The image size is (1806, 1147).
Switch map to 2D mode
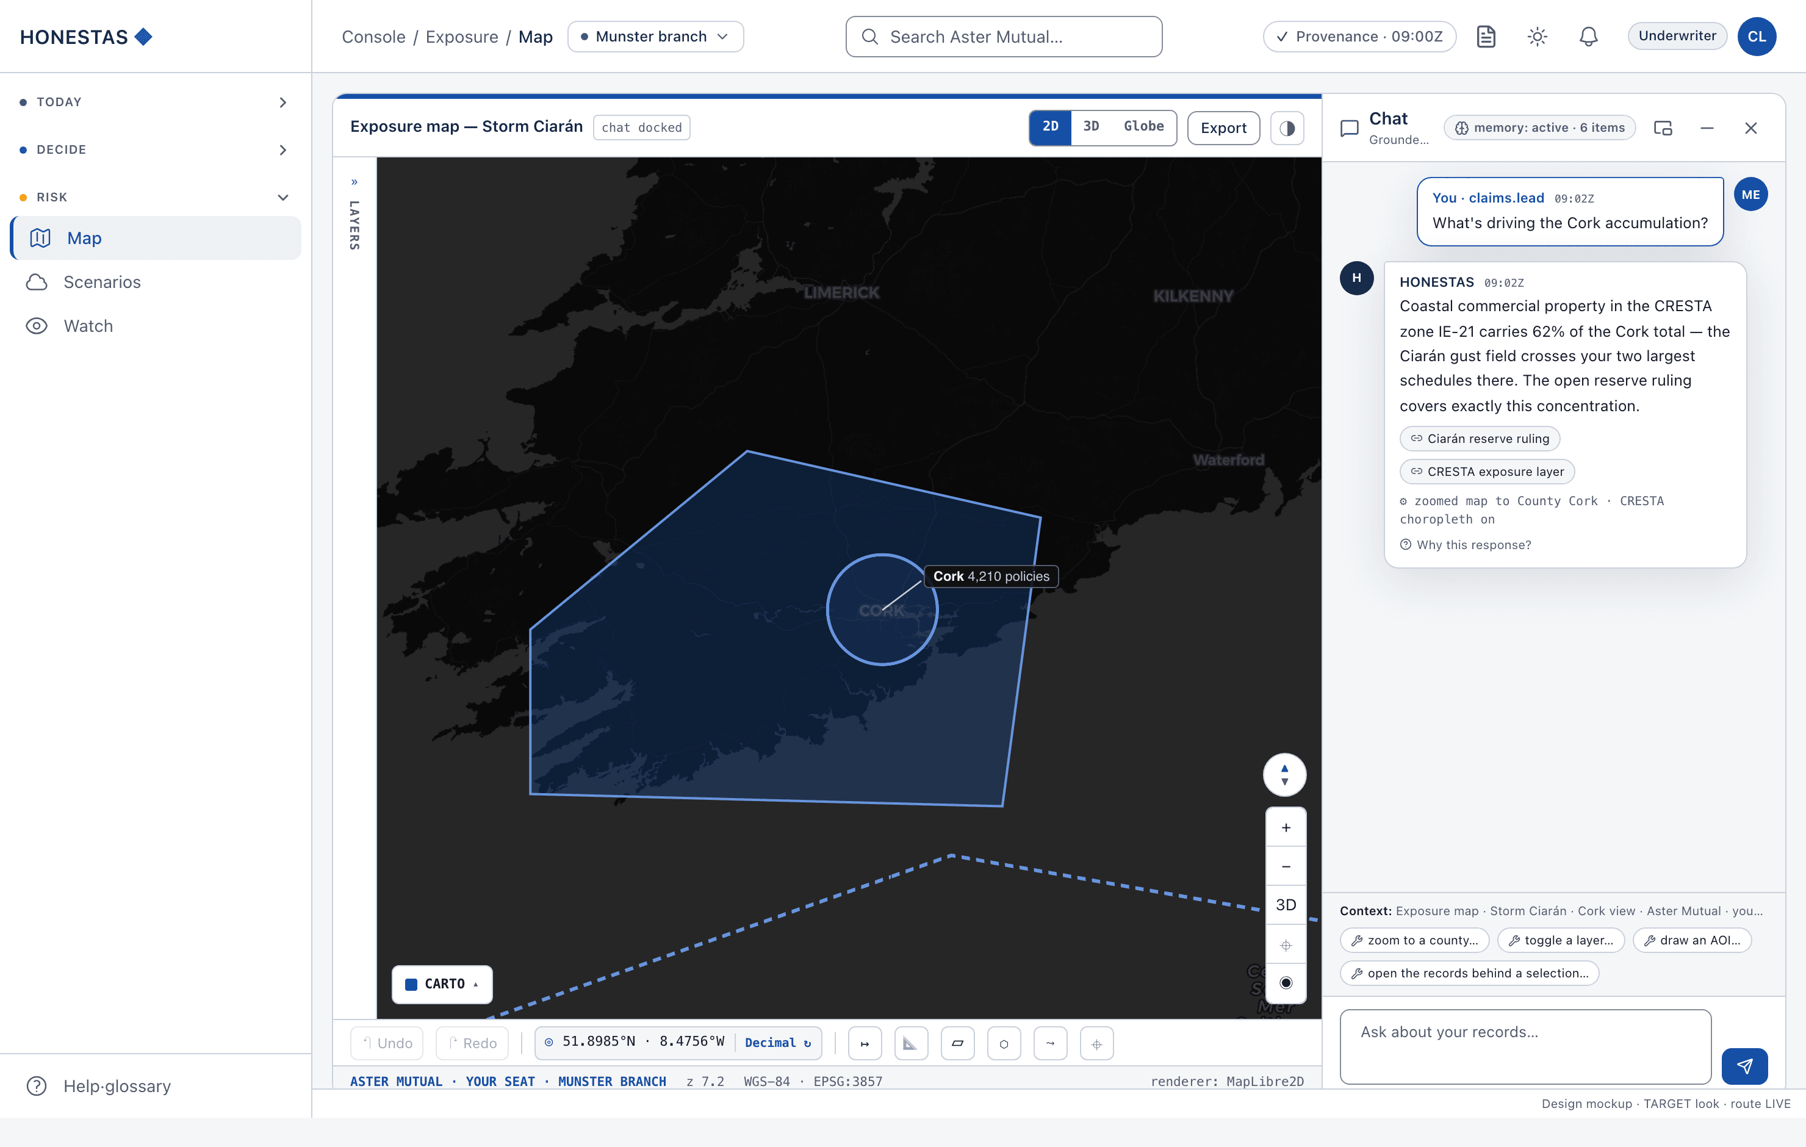[x=1050, y=127]
